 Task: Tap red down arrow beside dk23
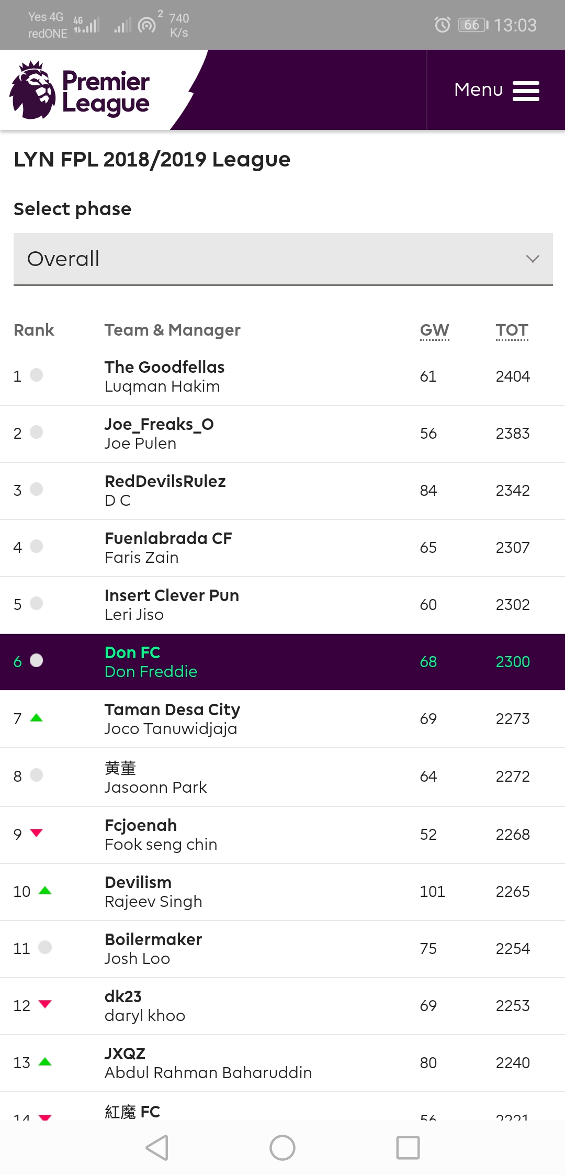[x=45, y=1004]
